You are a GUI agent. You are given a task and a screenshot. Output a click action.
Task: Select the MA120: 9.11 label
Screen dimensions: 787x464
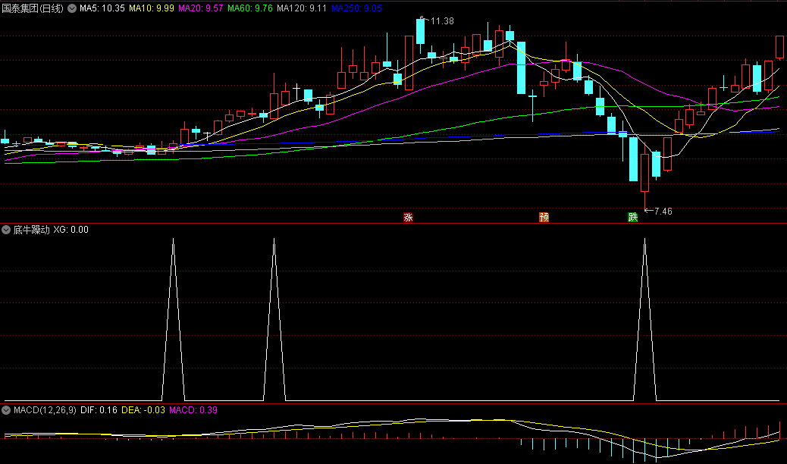(x=303, y=8)
